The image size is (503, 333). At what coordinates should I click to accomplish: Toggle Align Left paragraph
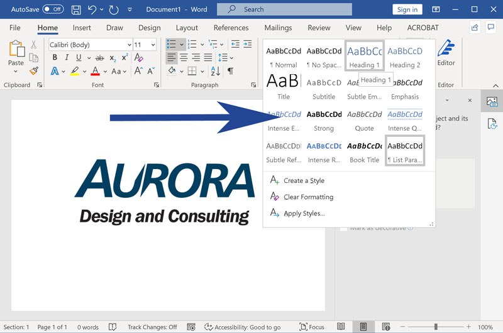[x=171, y=58]
